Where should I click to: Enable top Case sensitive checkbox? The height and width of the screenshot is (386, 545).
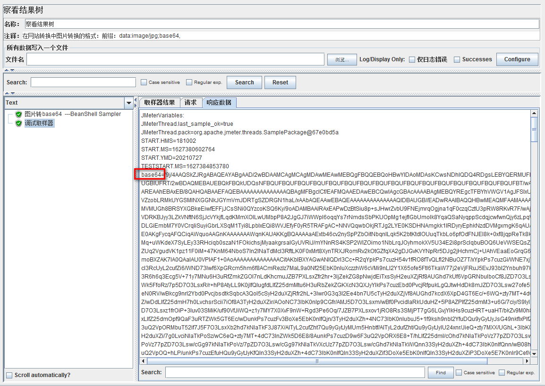[144, 82]
